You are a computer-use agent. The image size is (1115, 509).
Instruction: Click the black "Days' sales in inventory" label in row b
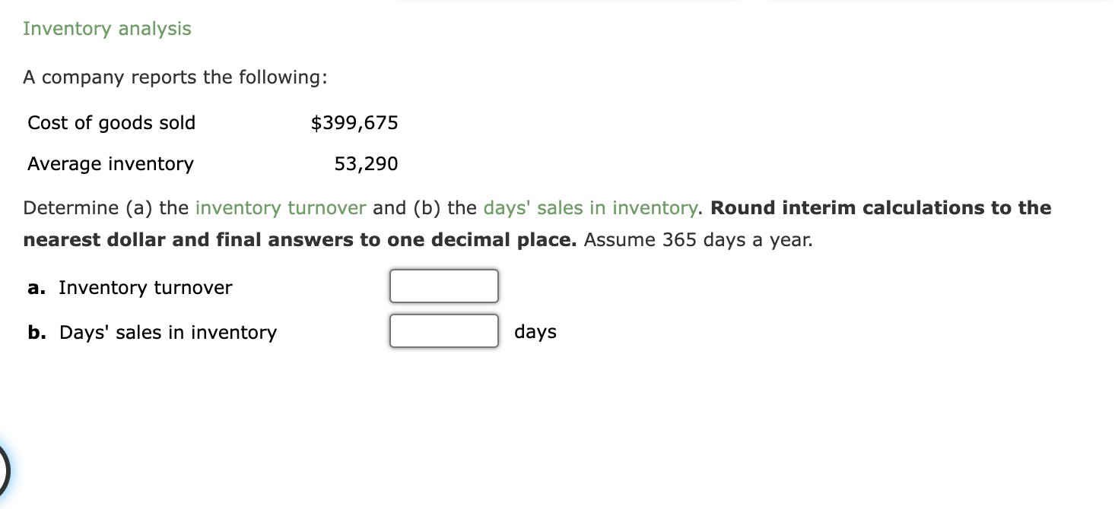tap(168, 333)
